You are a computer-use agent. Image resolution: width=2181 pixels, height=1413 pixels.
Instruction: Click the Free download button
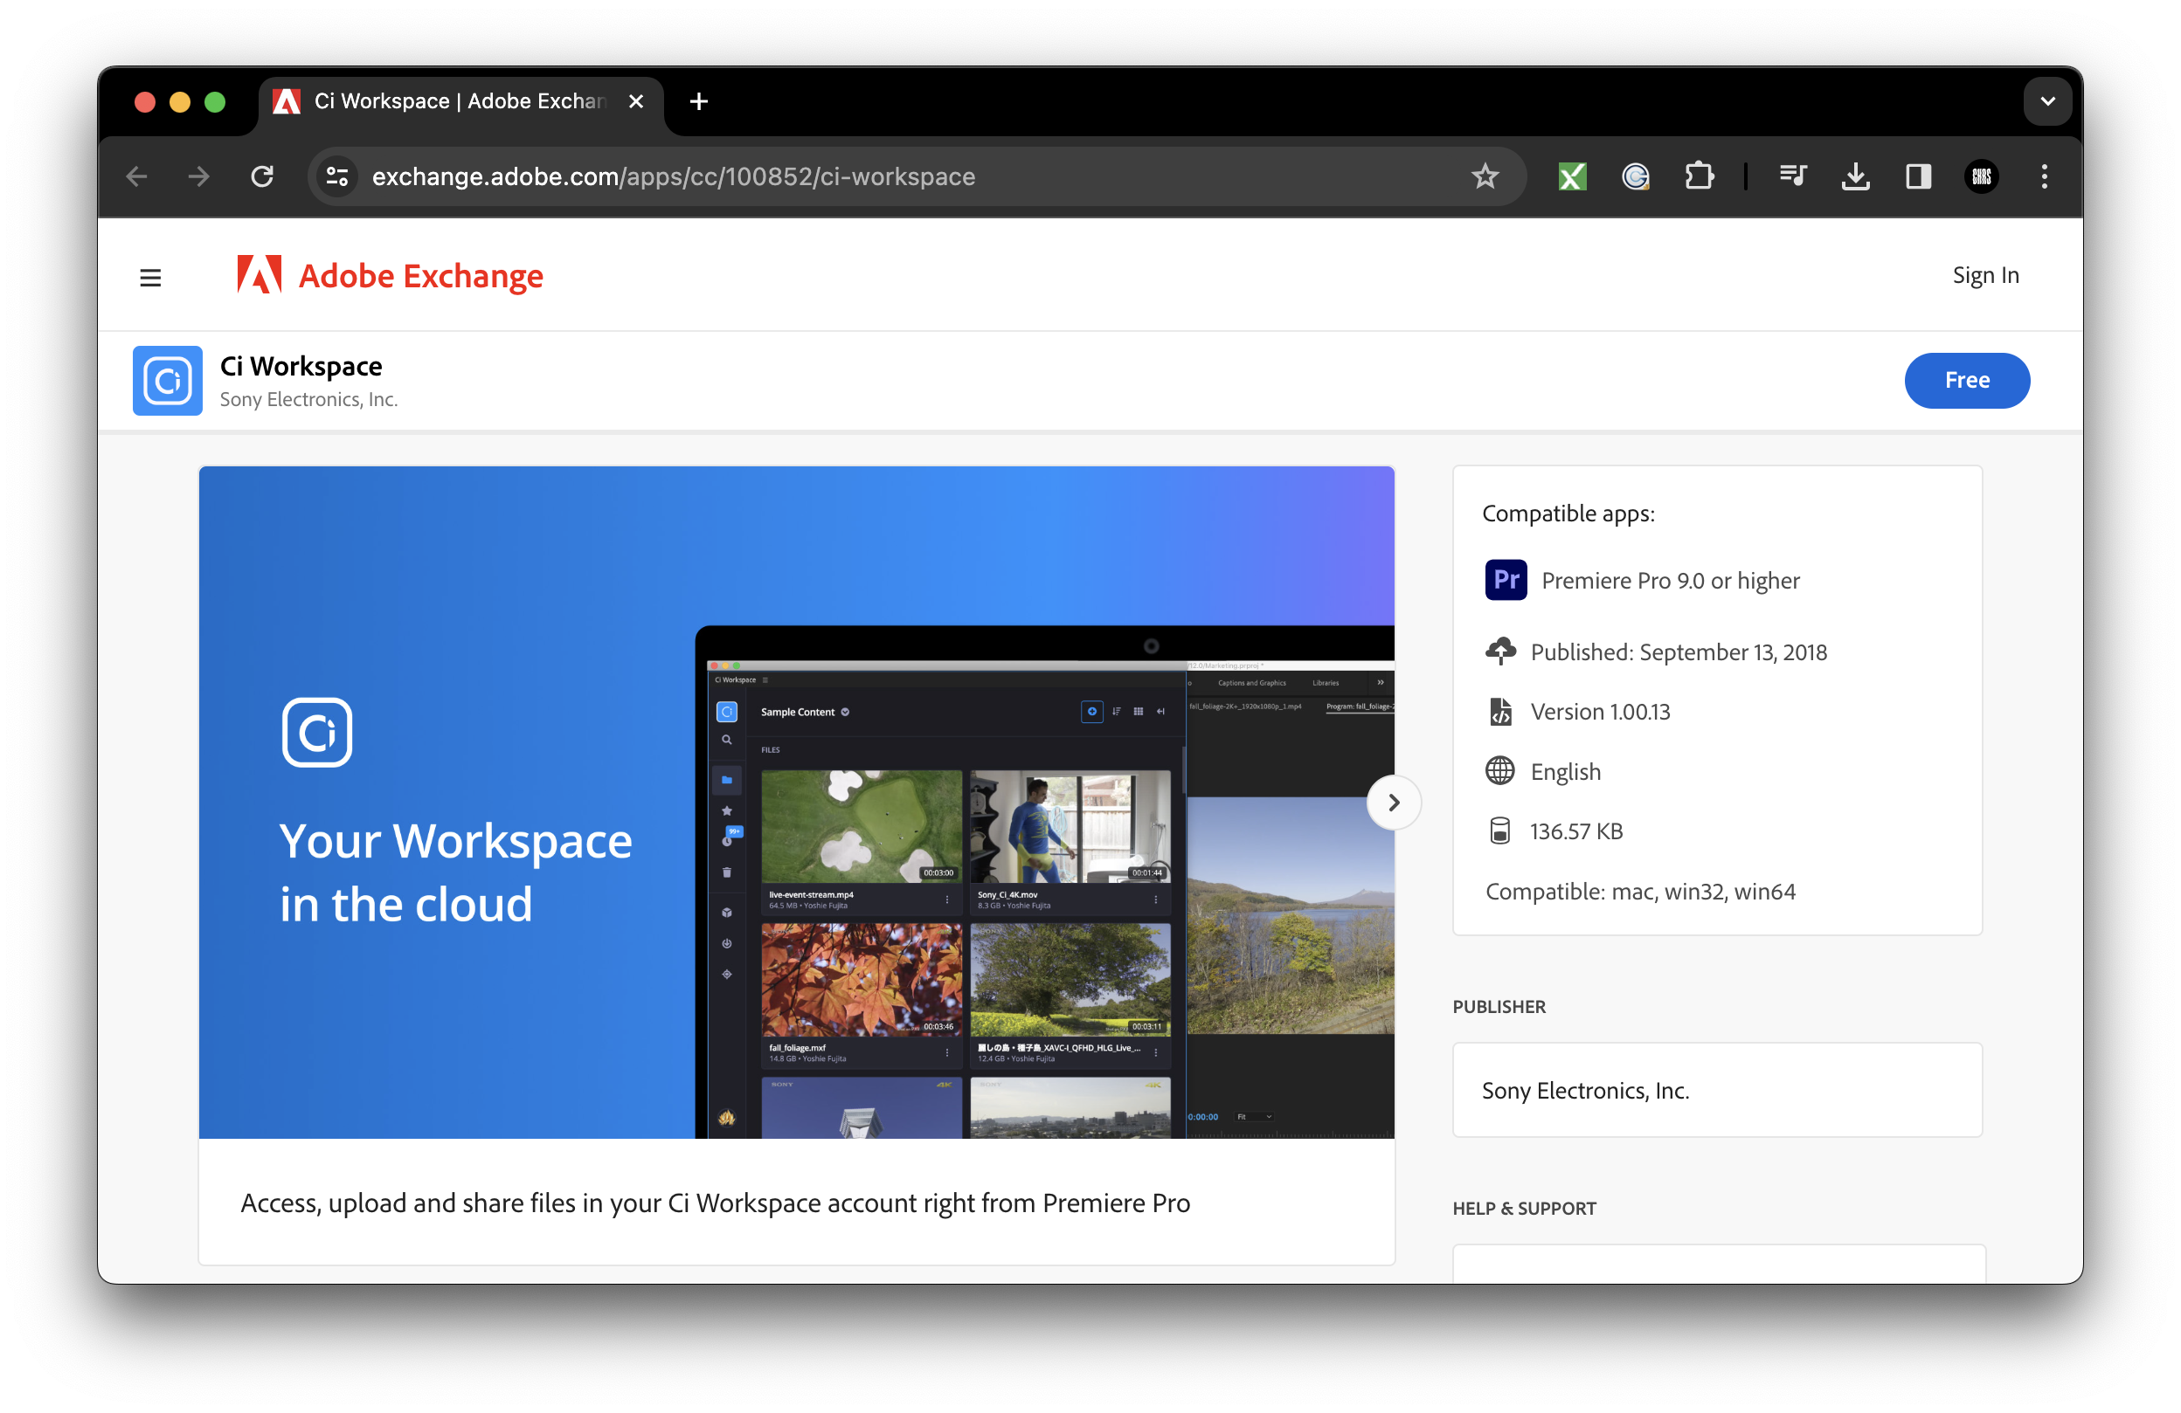[1966, 380]
